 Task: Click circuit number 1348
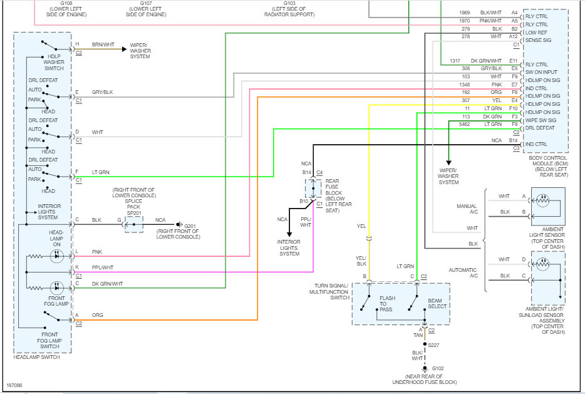pos(465,85)
